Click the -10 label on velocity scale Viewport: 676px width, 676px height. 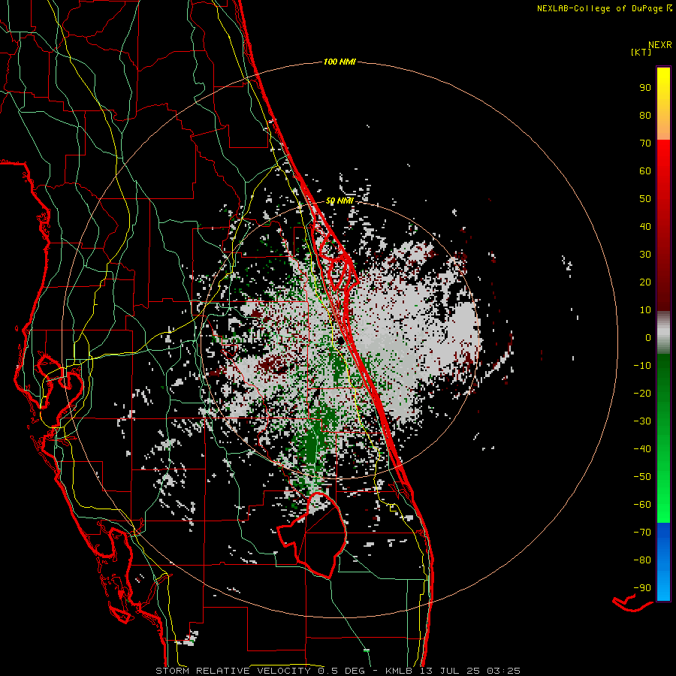(642, 366)
